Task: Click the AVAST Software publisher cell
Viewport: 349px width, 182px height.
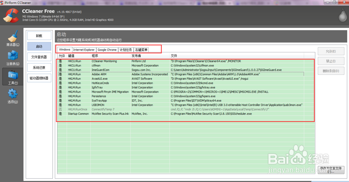Action: pos(142,79)
